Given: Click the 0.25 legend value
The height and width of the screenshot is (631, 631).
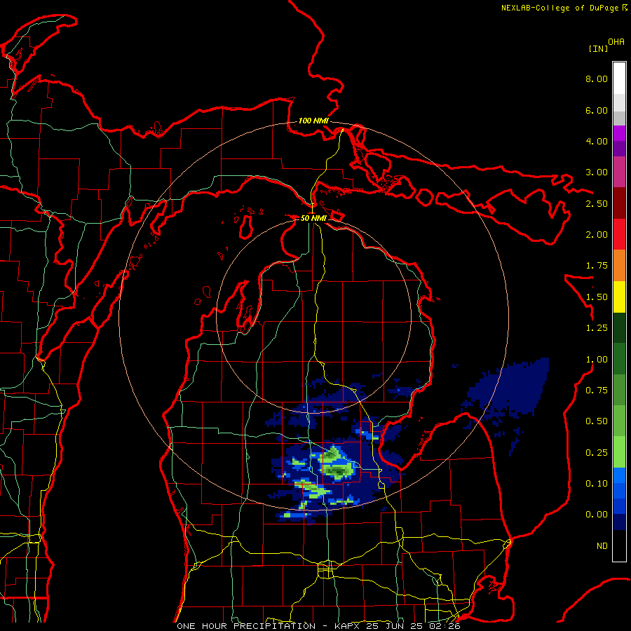Looking at the screenshot, I should (x=597, y=453).
